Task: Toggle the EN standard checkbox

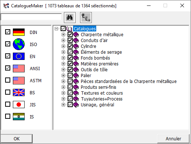Action: click(x=8, y=56)
